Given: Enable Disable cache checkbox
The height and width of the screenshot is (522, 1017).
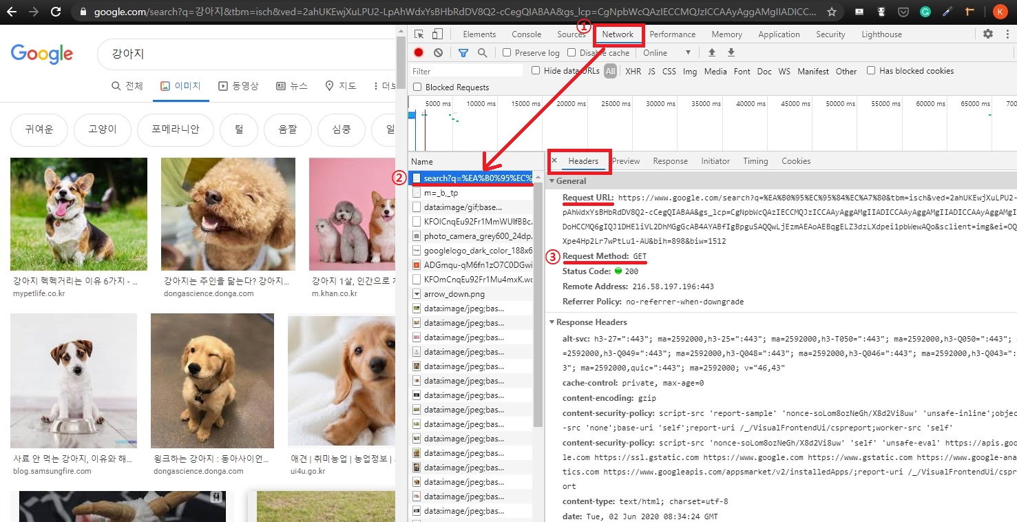Looking at the screenshot, I should [572, 52].
